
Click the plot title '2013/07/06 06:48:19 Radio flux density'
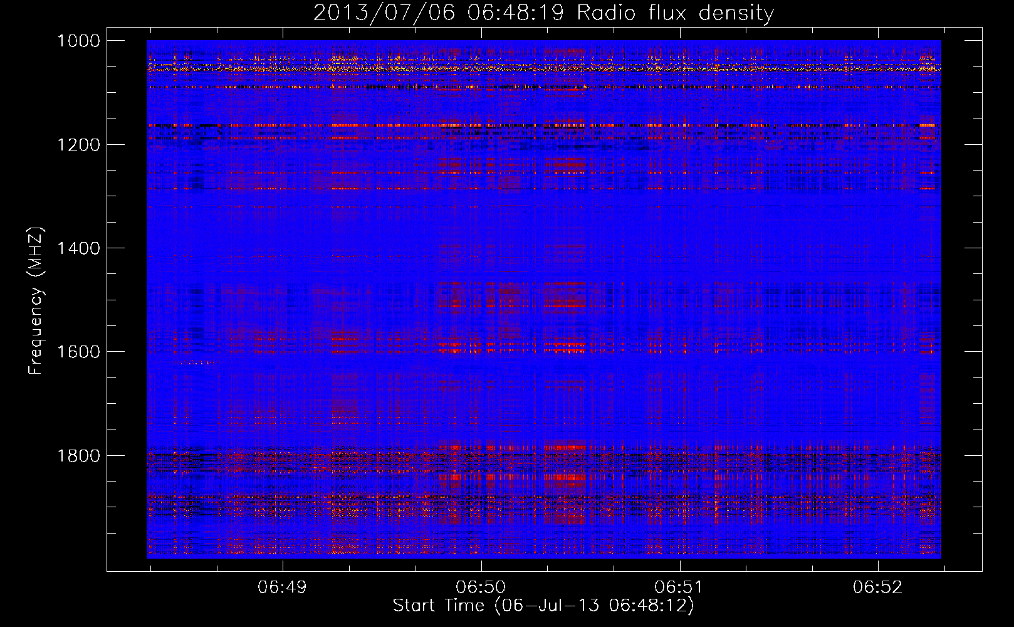[543, 13]
